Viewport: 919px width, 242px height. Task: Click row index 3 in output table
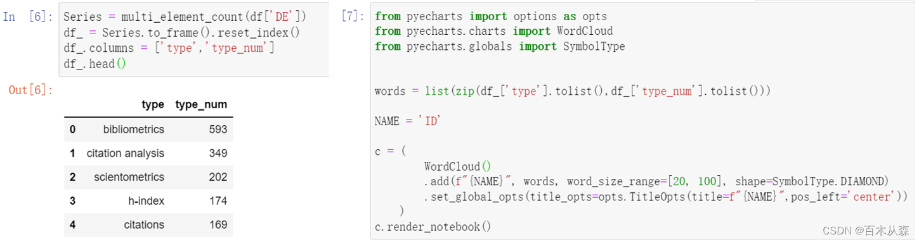point(72,201)
